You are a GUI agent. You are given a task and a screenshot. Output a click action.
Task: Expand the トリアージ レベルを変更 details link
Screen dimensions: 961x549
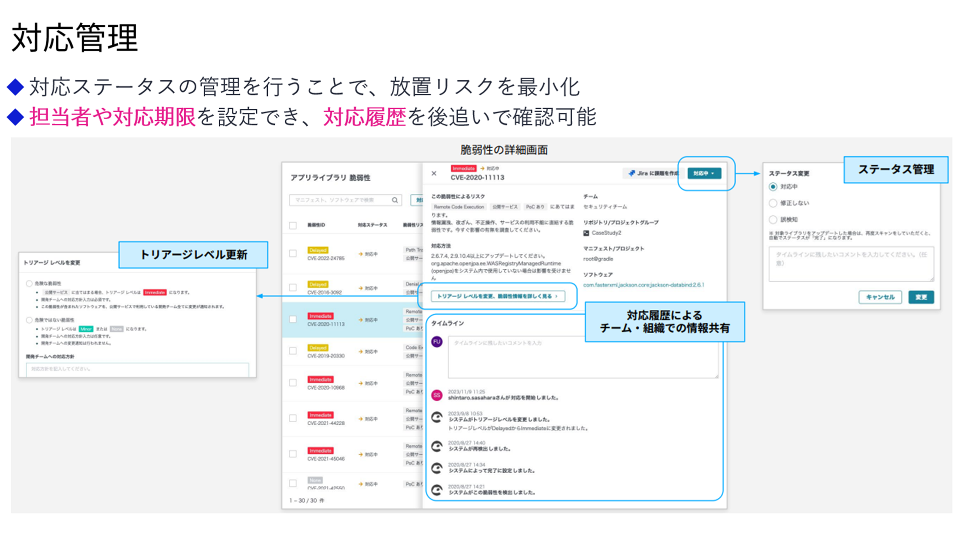click(x=498, y=296)
